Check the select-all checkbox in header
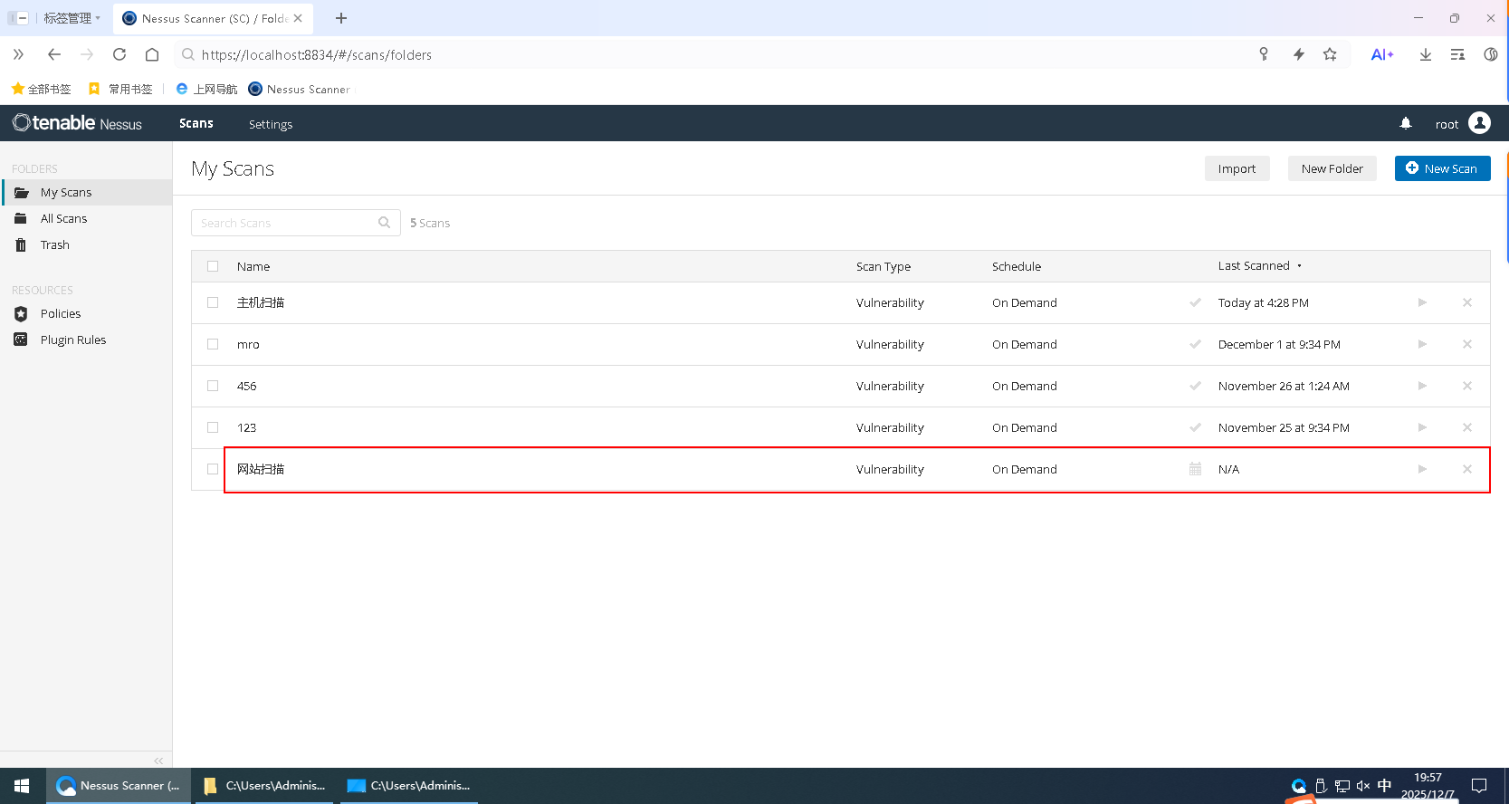Image resolution: width=1509 pixels, height=804 pixels. point(213,266)
